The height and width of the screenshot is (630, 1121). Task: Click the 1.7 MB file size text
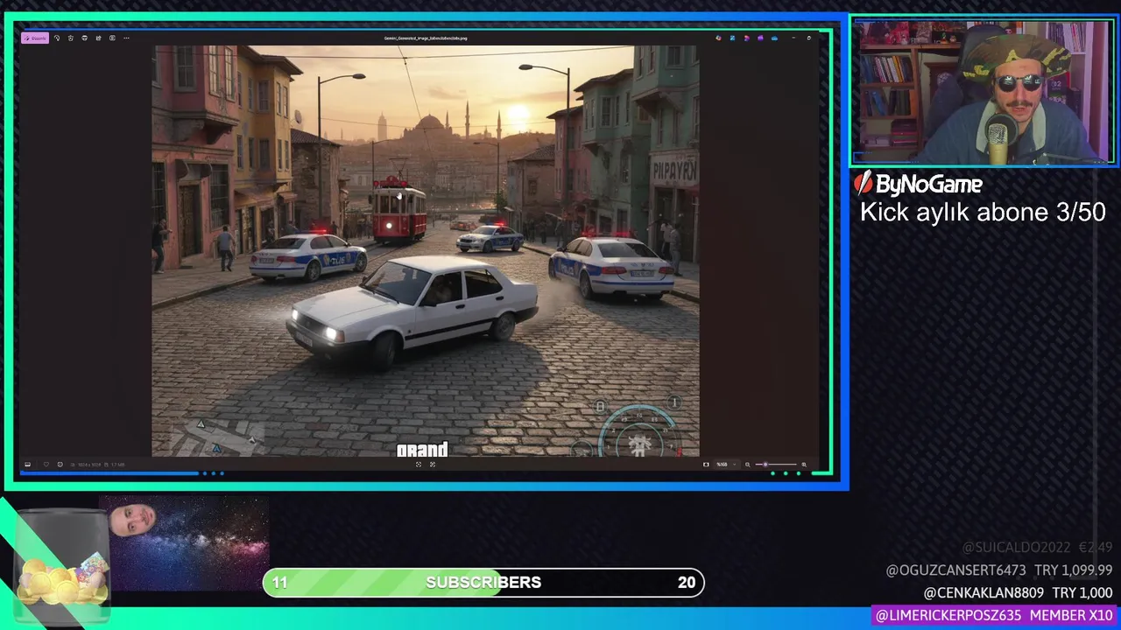click(116, 465)
